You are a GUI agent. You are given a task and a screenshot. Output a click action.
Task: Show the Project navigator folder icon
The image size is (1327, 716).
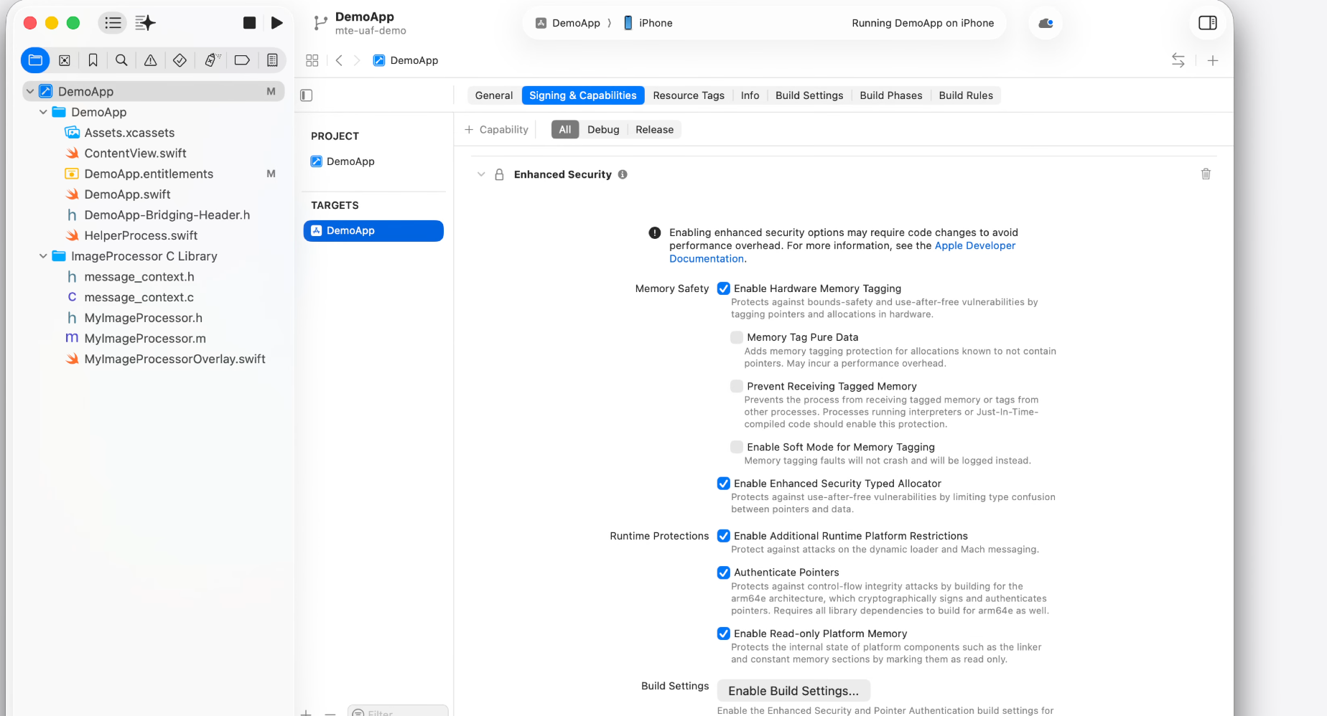(35, 60)
